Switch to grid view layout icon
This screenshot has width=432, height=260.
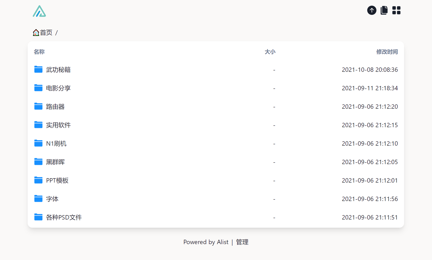tap(396, 10)
